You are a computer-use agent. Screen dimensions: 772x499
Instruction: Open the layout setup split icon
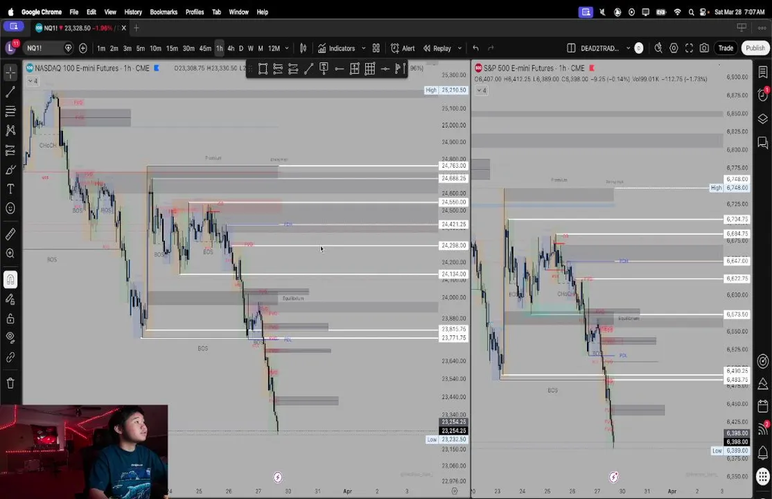[x=571, y=48]
